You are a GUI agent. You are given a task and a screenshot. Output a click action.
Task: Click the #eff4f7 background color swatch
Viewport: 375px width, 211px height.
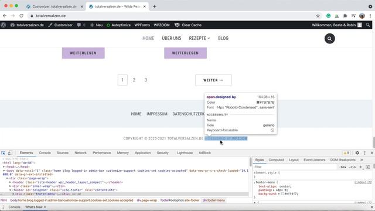(282, 194)
